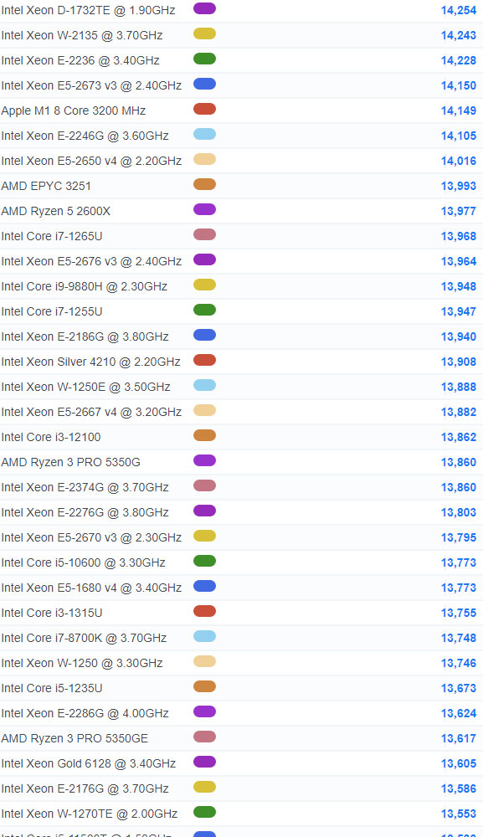
Task: Click blue swatch beside Xeon E5-2673 v3
Action: coord(204,84)
